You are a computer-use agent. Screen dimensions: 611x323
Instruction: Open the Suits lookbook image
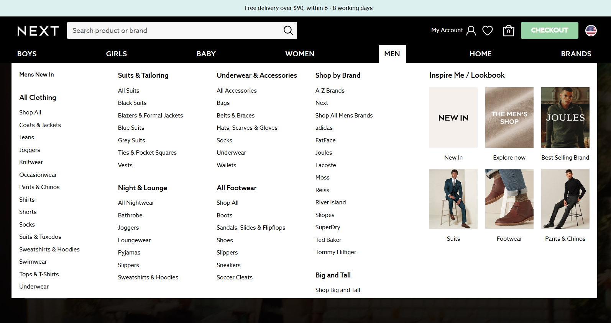[x=453, y=199]
